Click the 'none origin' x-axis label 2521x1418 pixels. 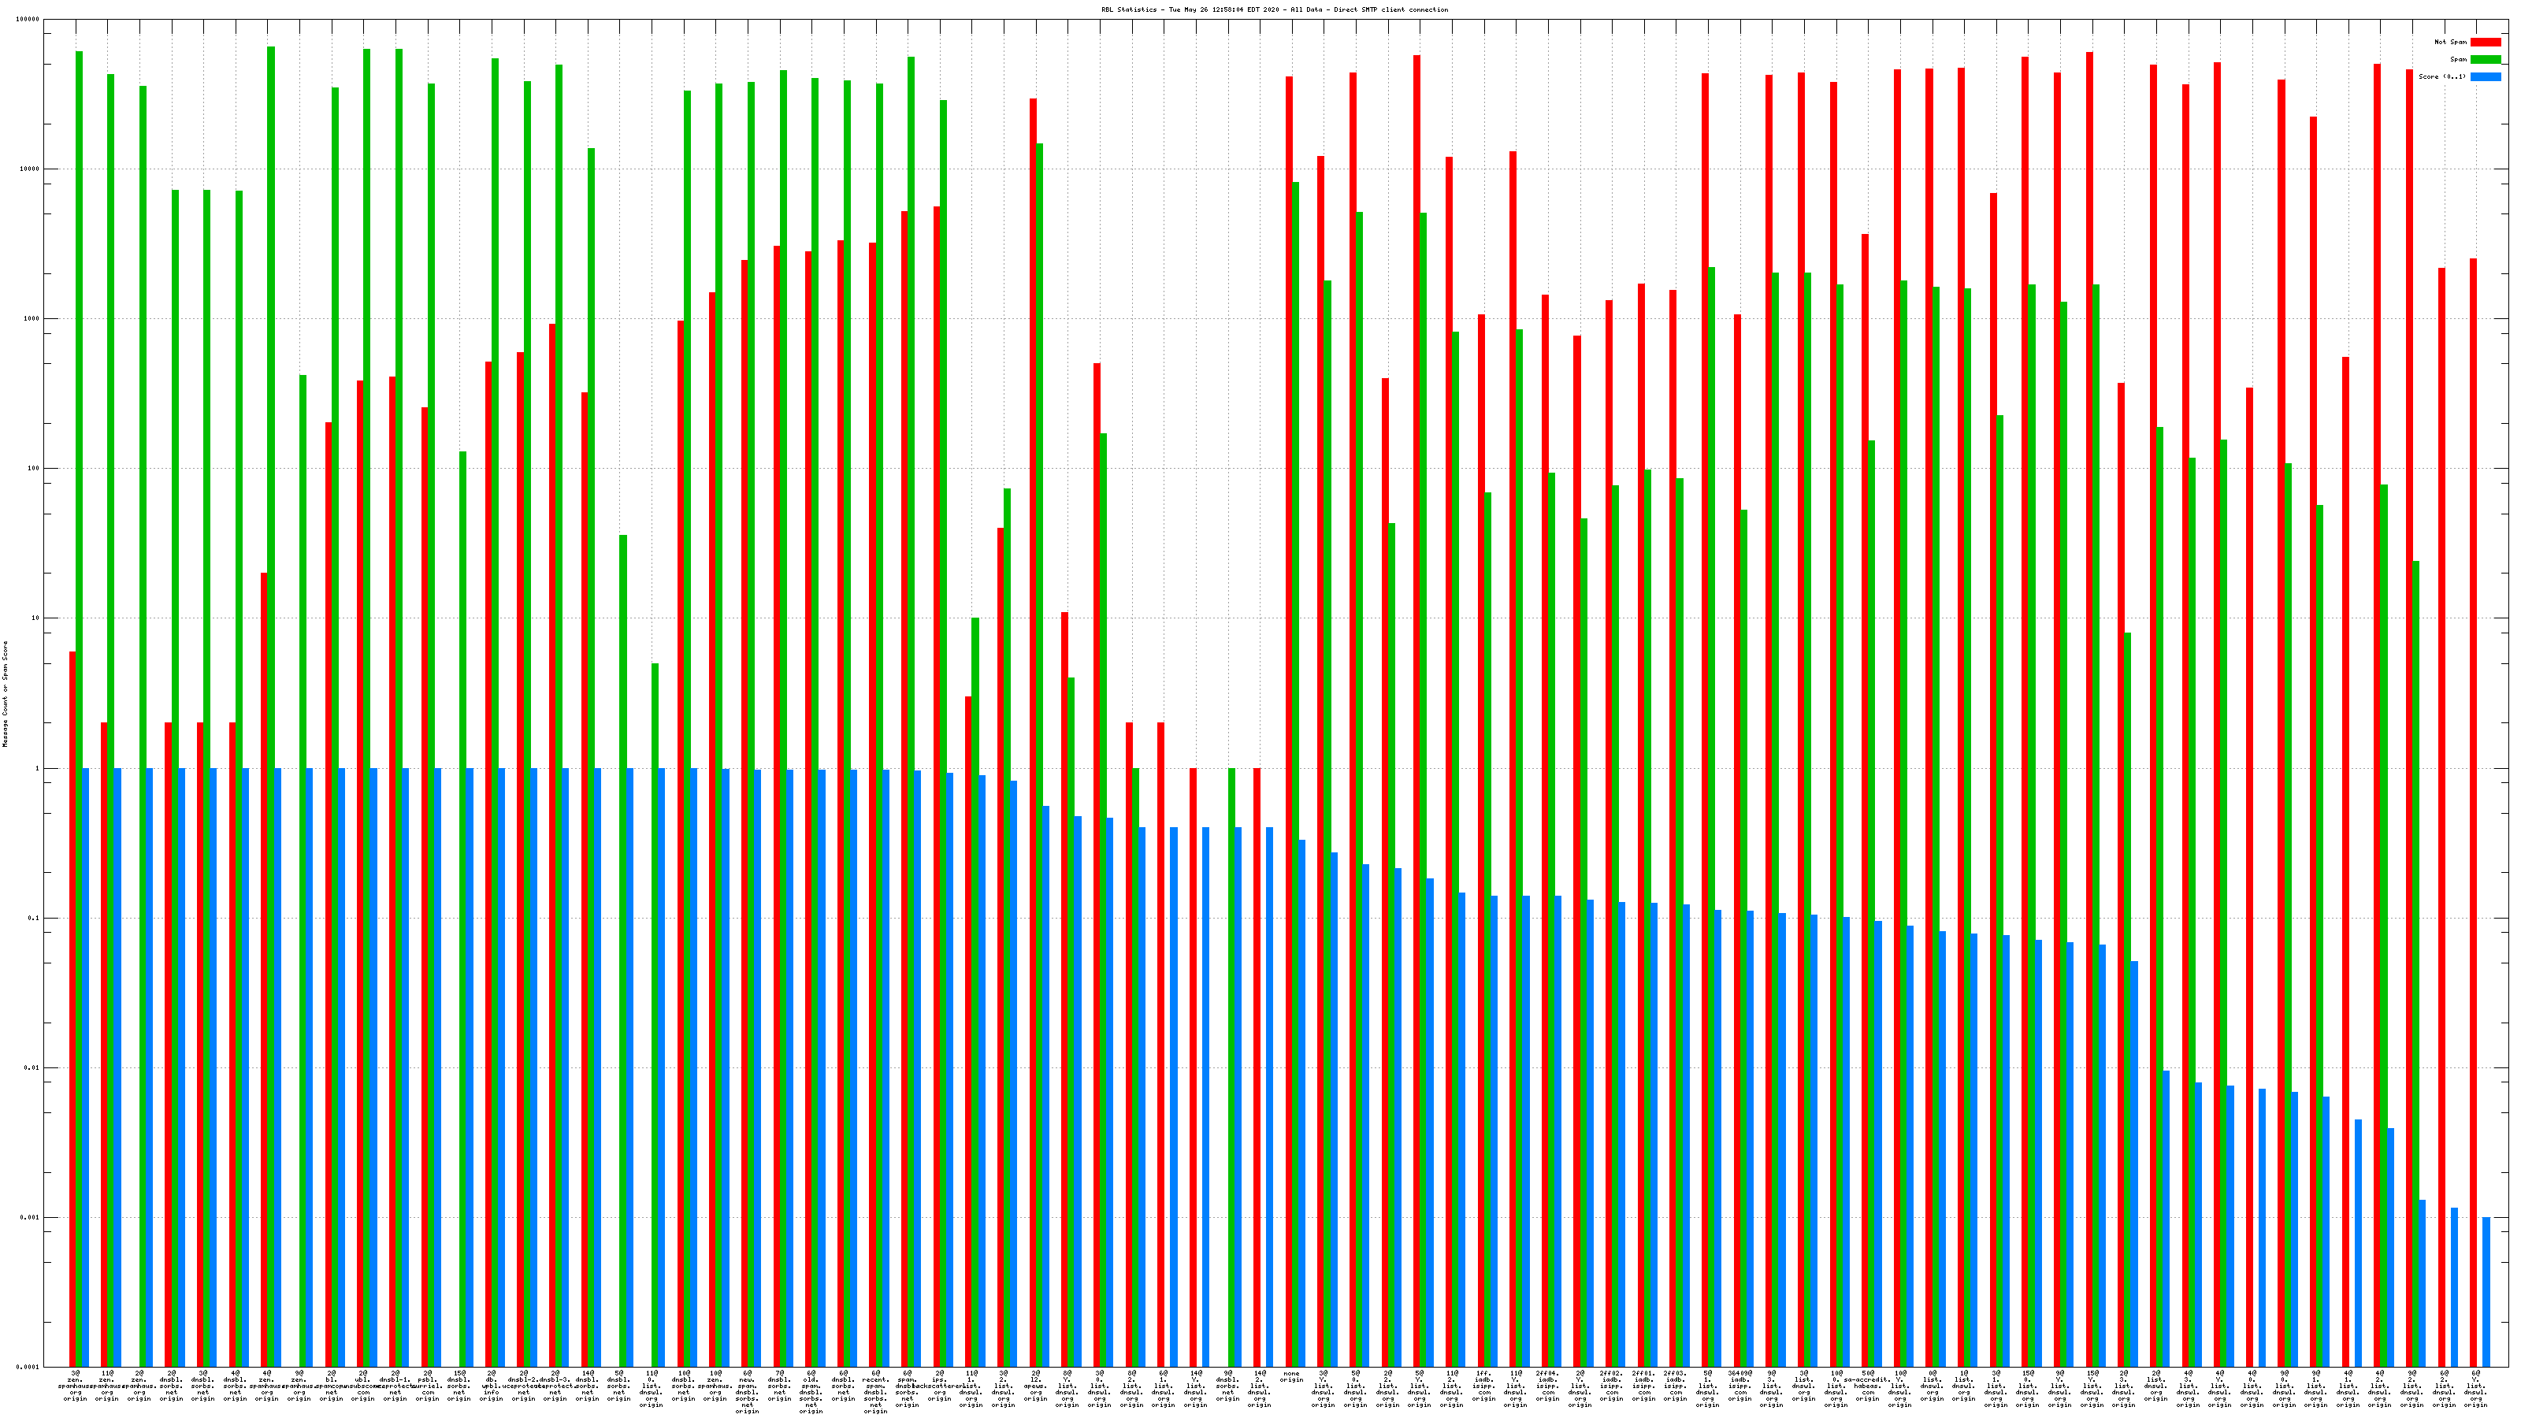tap(1291, 1377)
